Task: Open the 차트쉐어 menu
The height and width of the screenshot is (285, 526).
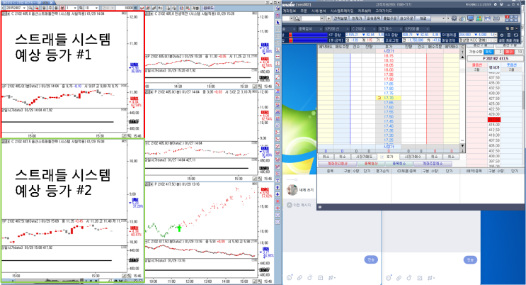Action: [x=365, y=11]
